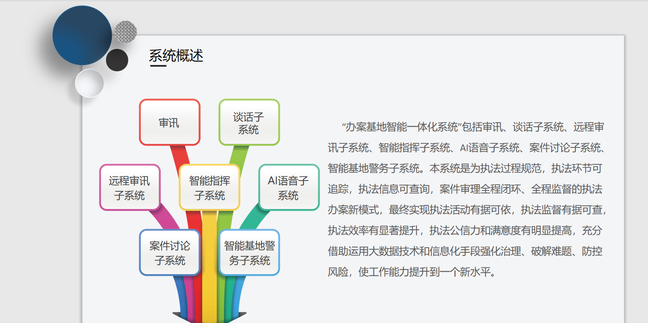Select the red-bordered 审讯 box
The image size is (648, 323).
(169, 123)
